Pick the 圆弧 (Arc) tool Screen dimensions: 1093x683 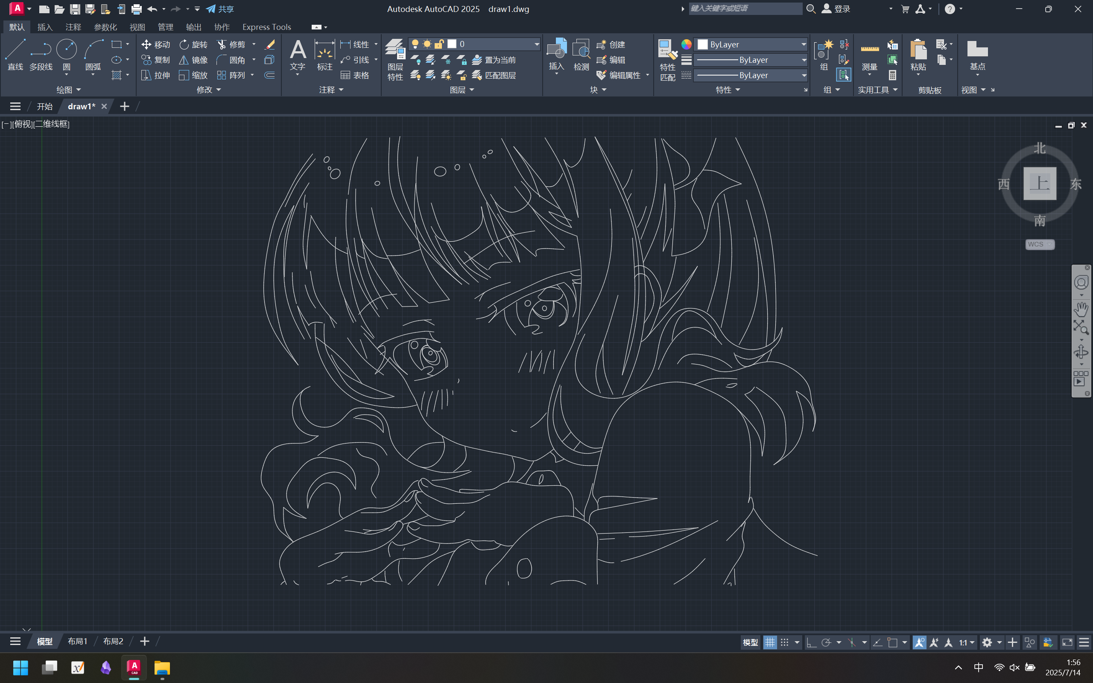[x=94, y=54]
